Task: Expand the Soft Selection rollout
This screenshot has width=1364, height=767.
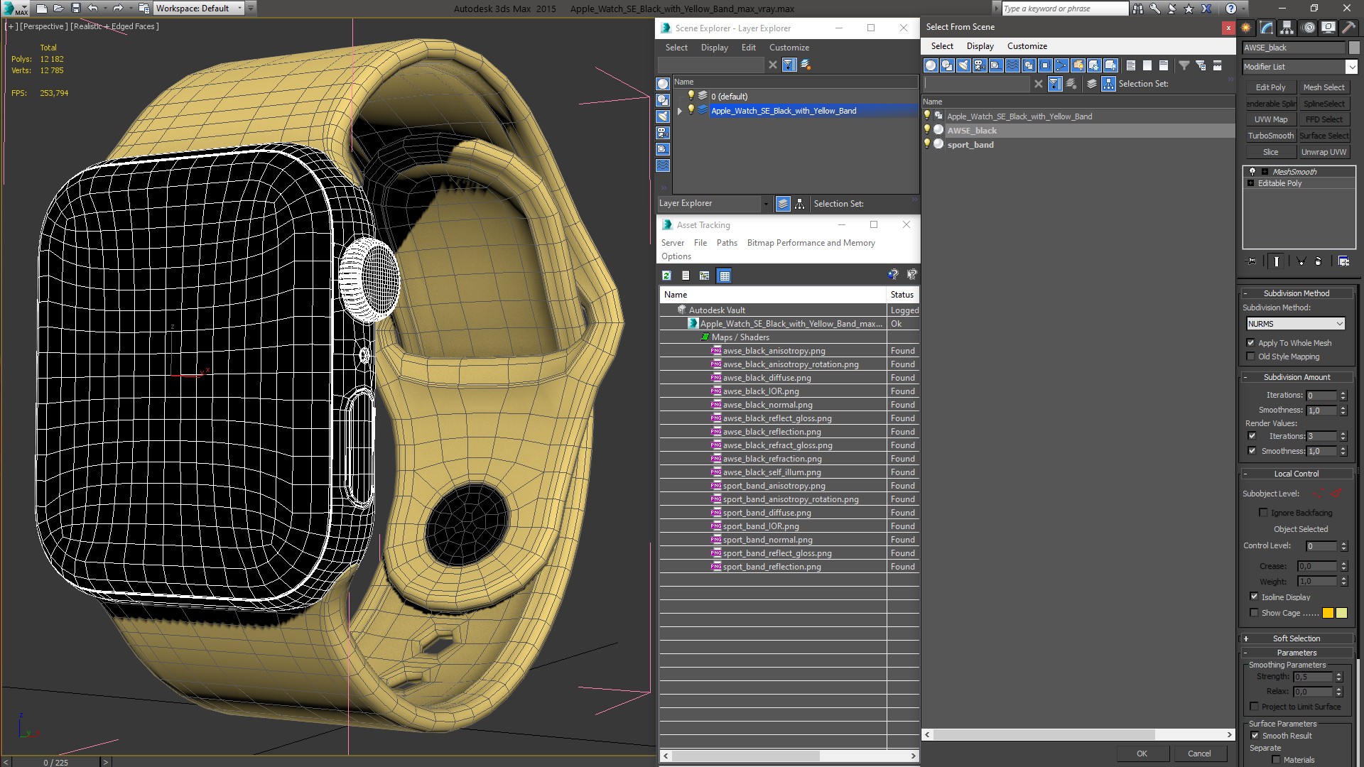Action: coord(1297,638)
